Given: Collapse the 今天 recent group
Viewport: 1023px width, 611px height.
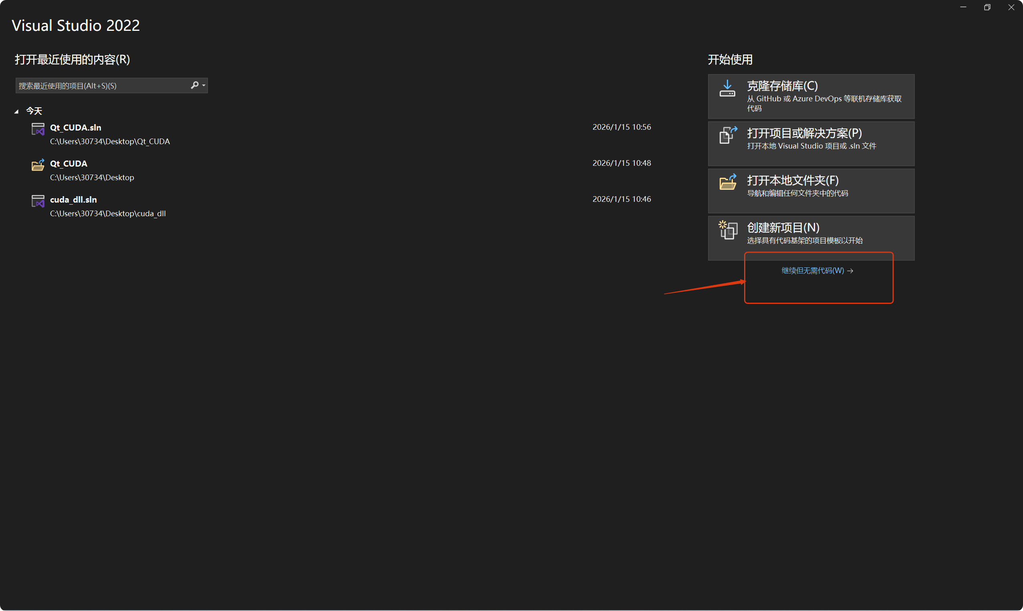Looking at the screenshot, I should (16, 111).
